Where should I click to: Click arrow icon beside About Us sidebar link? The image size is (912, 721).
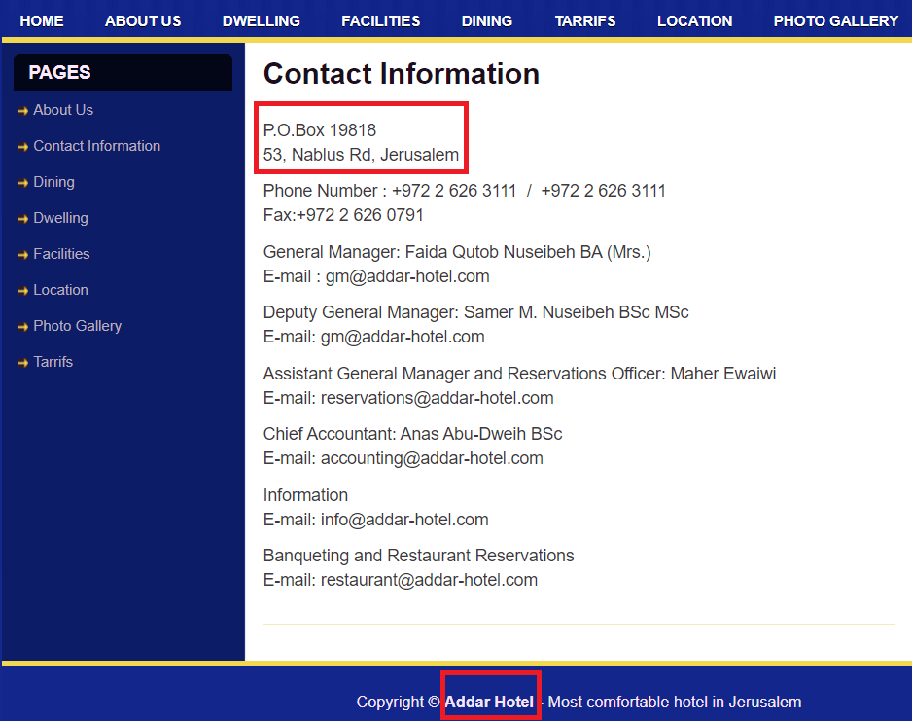click(x=23, y=111)
